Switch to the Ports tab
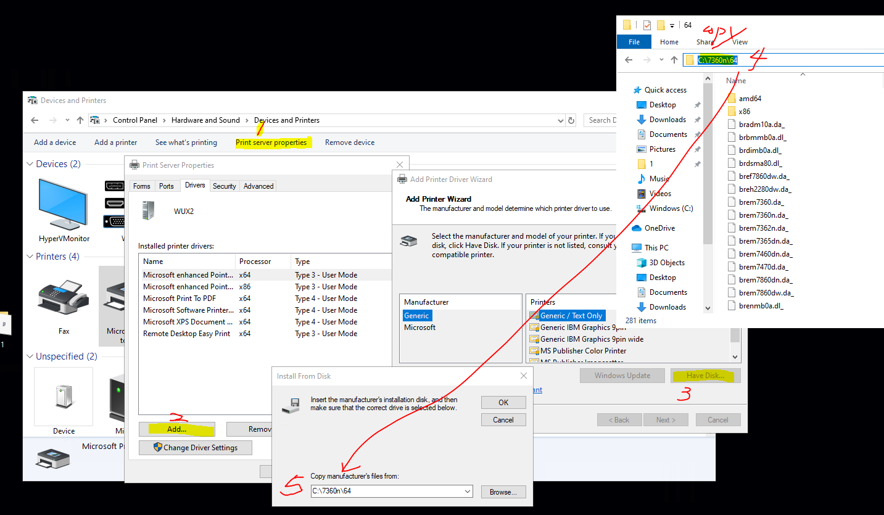 point(167,186)
